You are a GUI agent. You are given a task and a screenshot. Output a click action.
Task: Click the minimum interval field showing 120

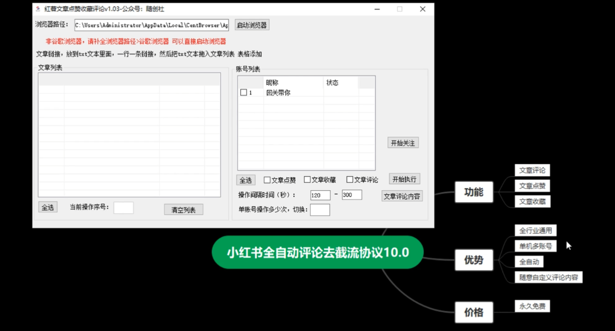320,195
